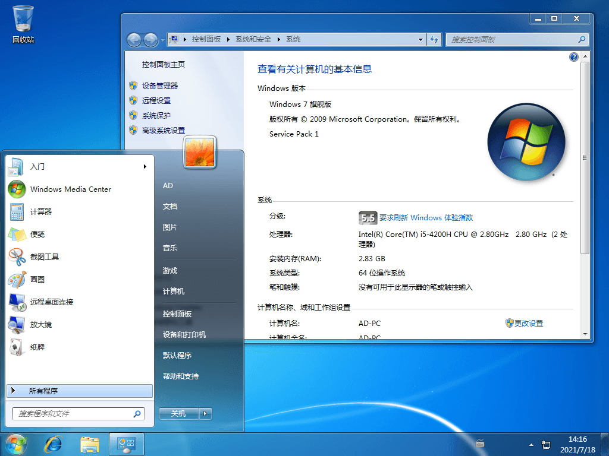Click the Shut down (关机) button
609x456 pixels.
[x=179, y=414]
